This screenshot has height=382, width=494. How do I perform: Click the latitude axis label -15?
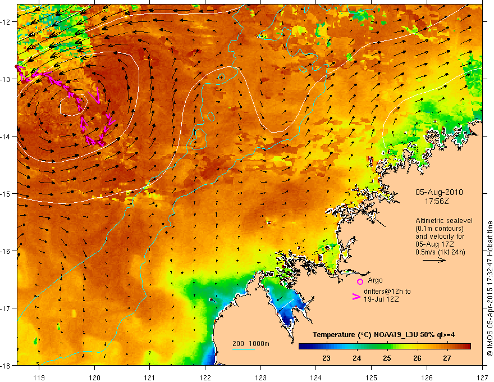tap(6, 194)
